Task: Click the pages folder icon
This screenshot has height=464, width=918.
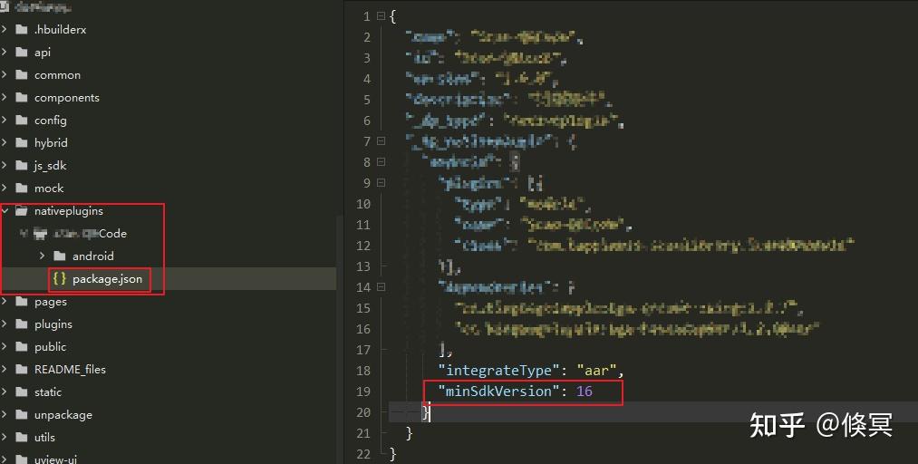Action: pyautogui.click(x=22, y=302)
